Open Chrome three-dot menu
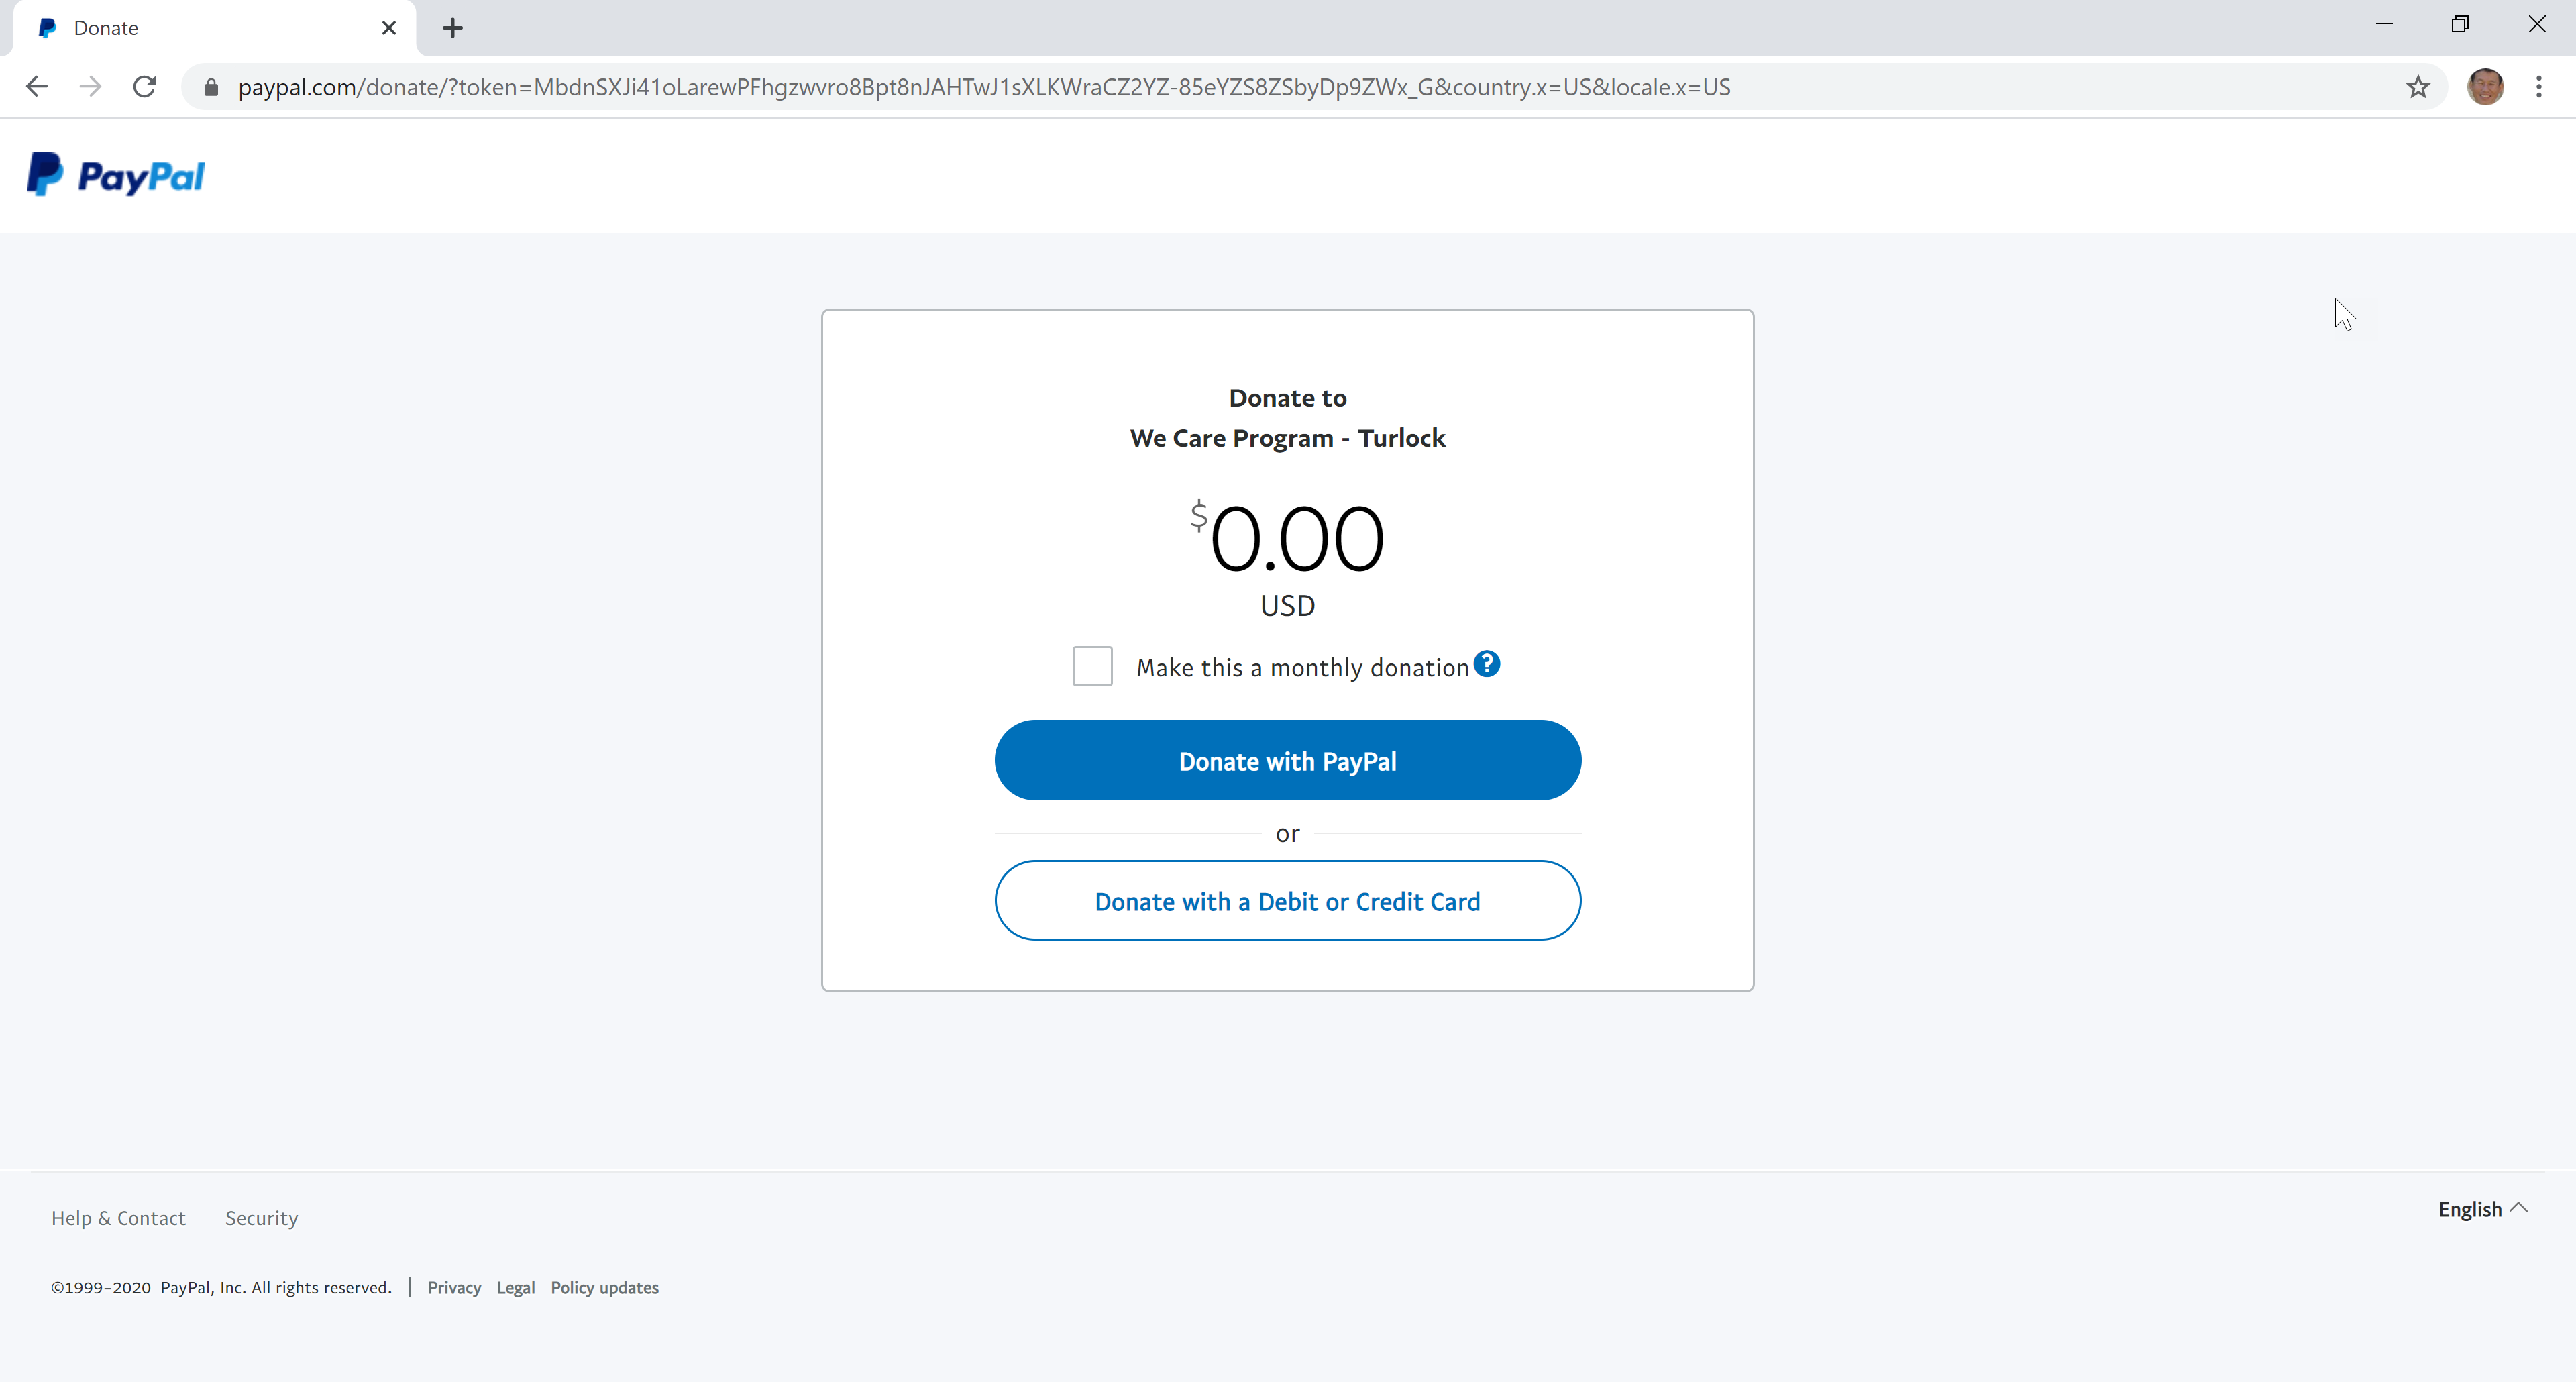2576x1382 pixels. click(2538, 87)
